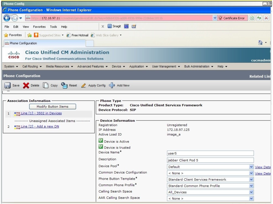This screenshot has width=273, height=204.
Task: Click the Copy page icon
Action: [46, 86]
